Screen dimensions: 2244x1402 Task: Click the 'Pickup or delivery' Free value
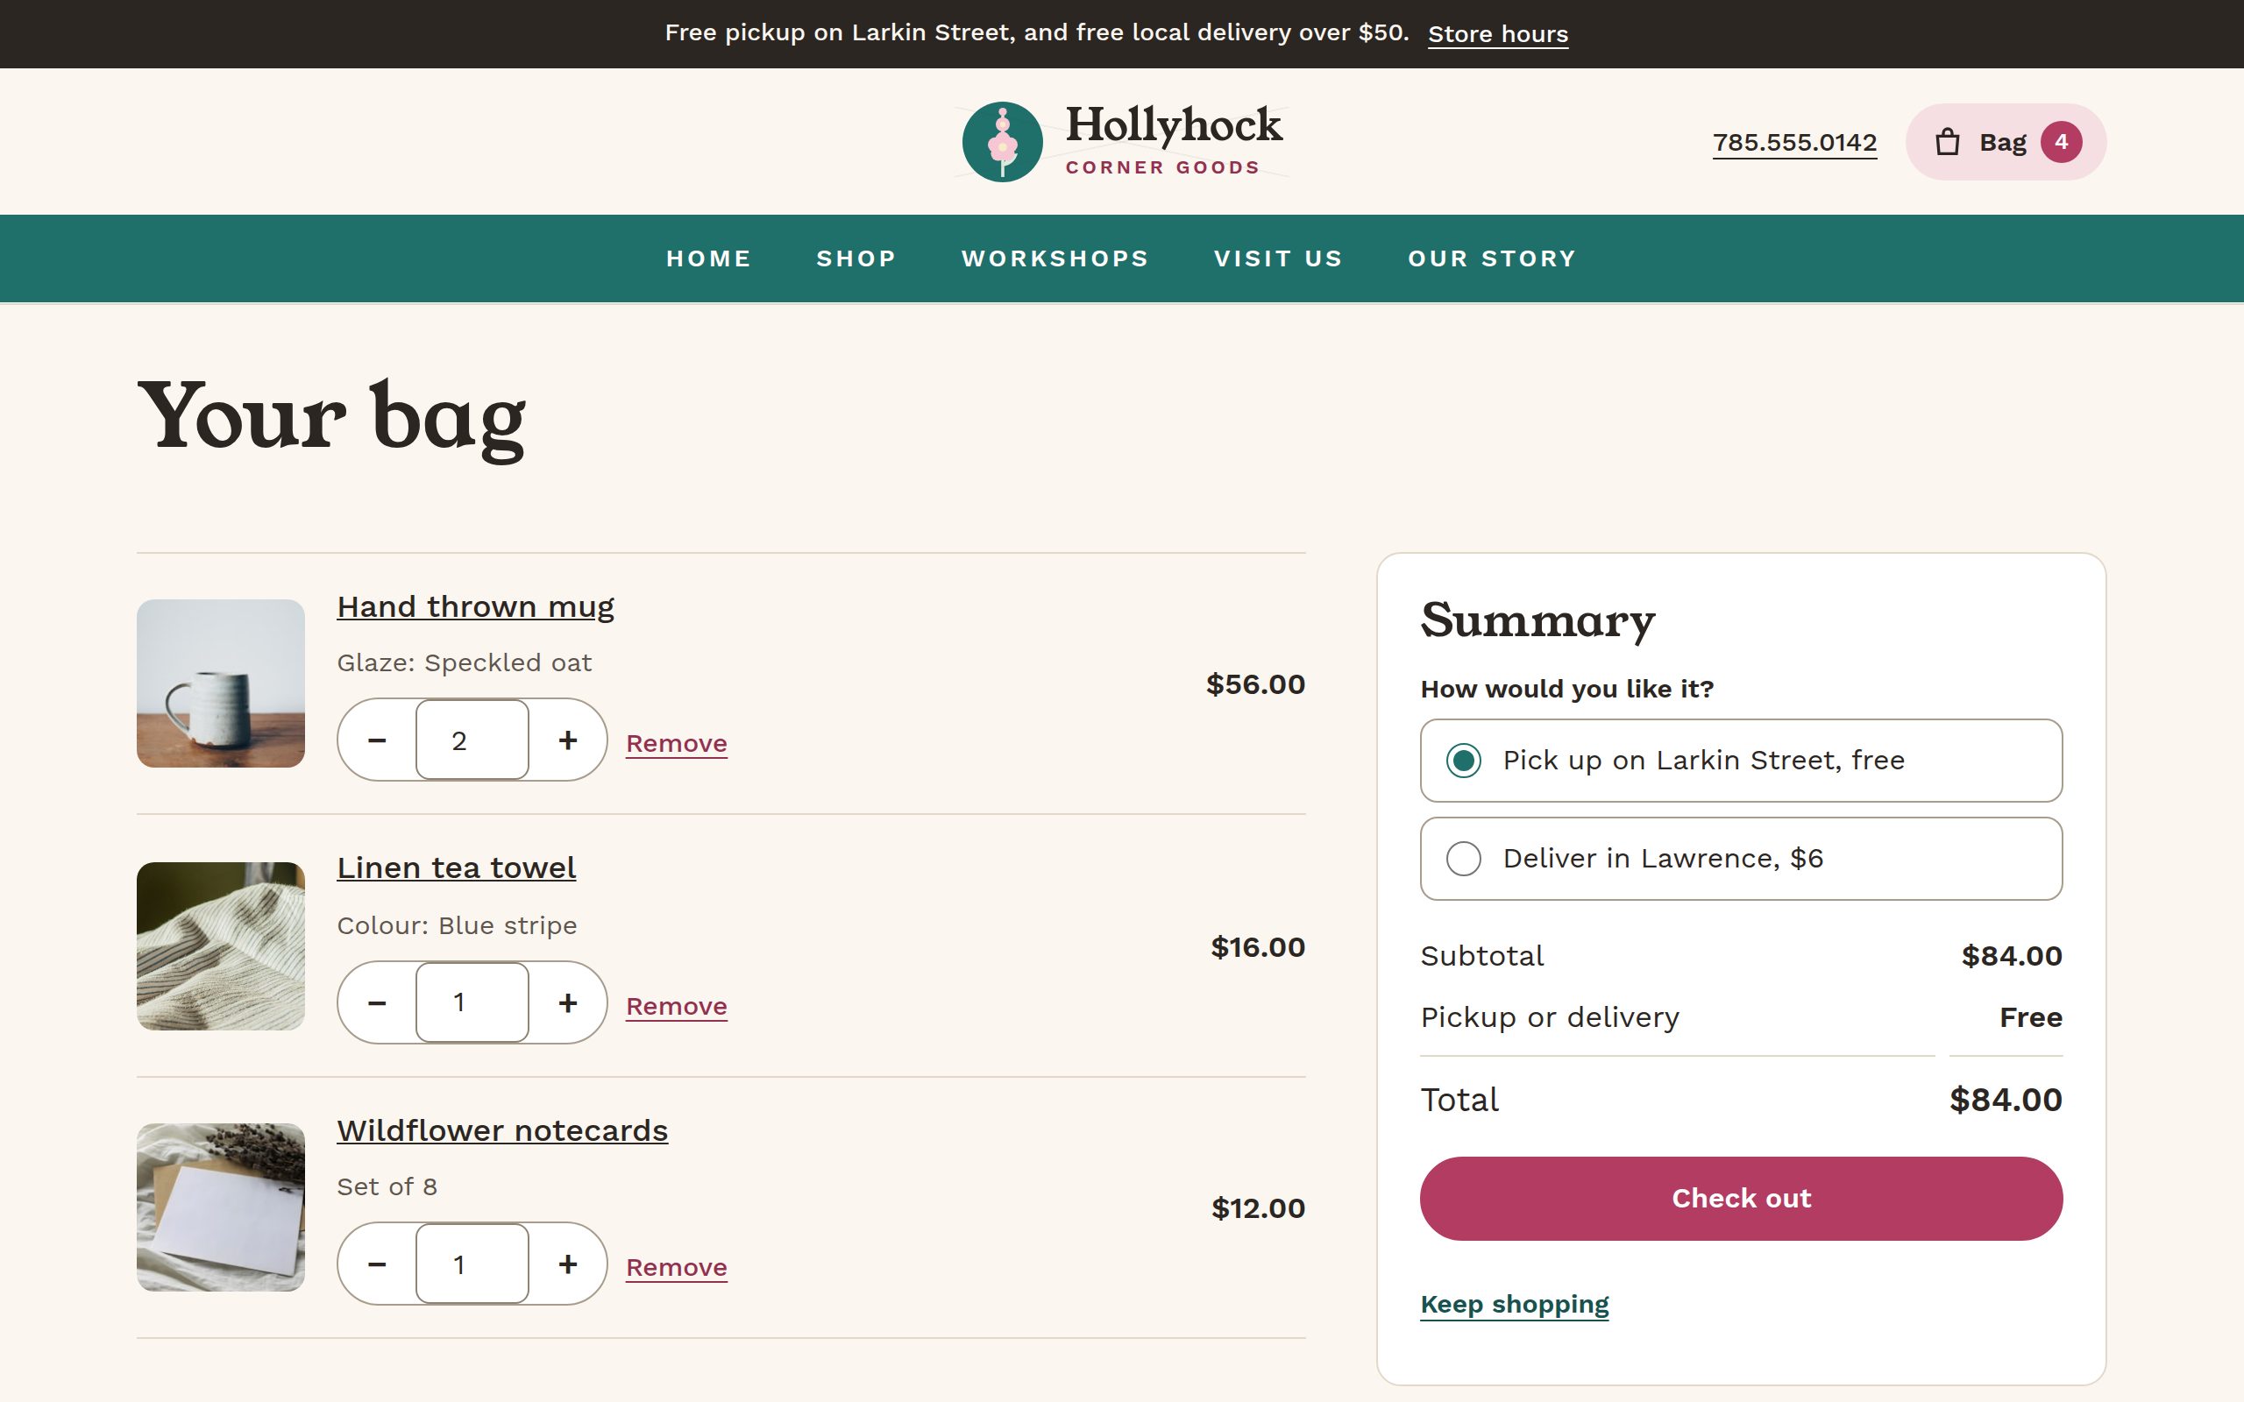tap(2031, 1017)
